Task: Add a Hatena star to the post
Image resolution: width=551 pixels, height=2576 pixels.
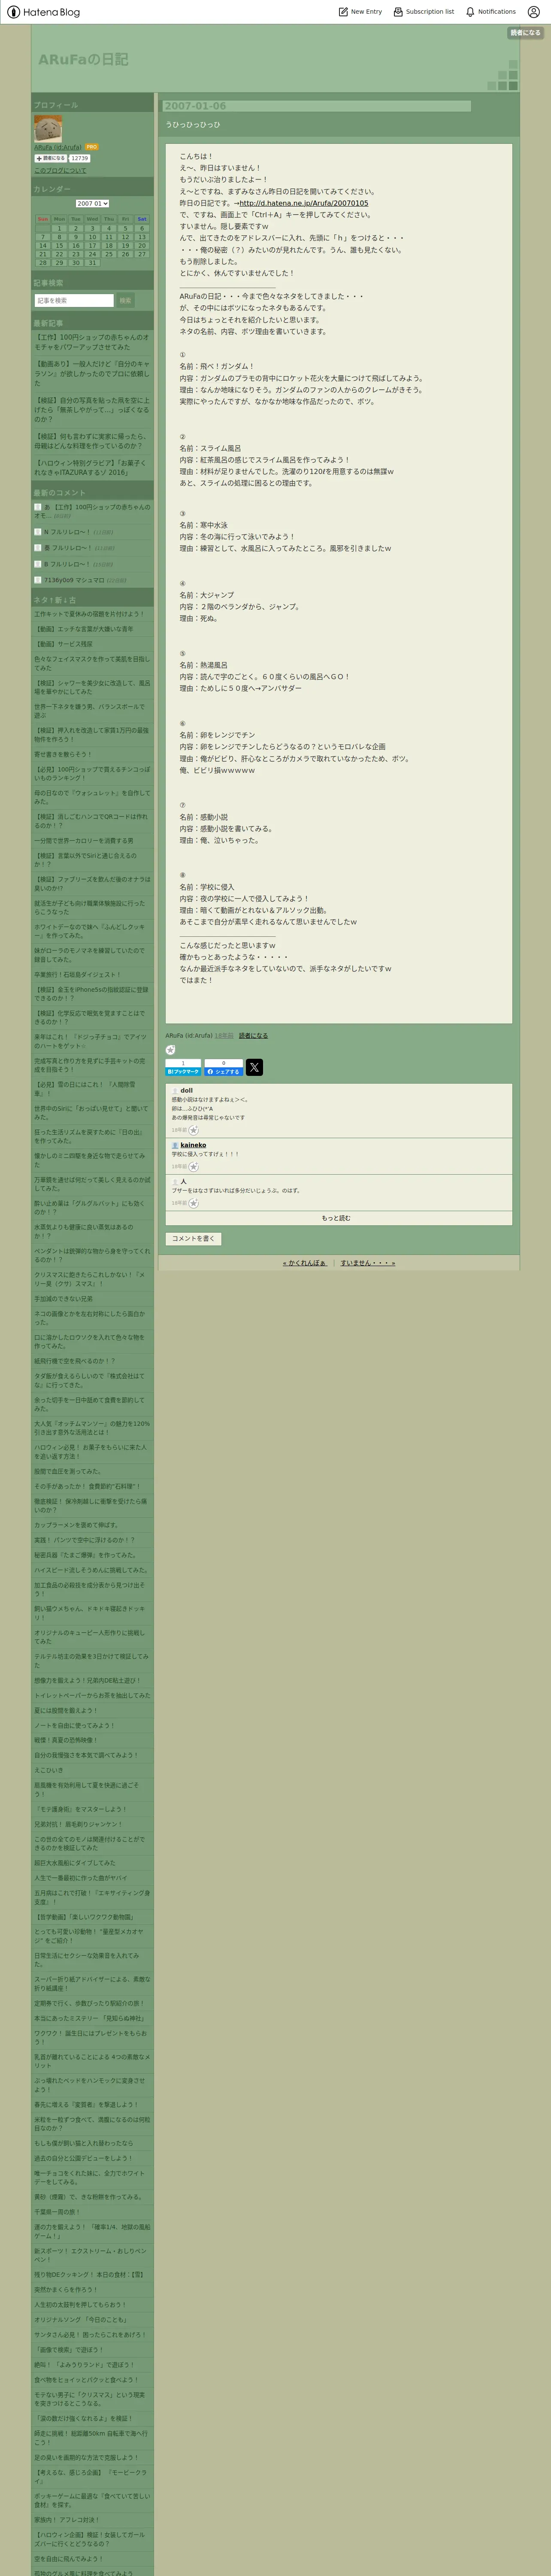Action: (170, 1050)
